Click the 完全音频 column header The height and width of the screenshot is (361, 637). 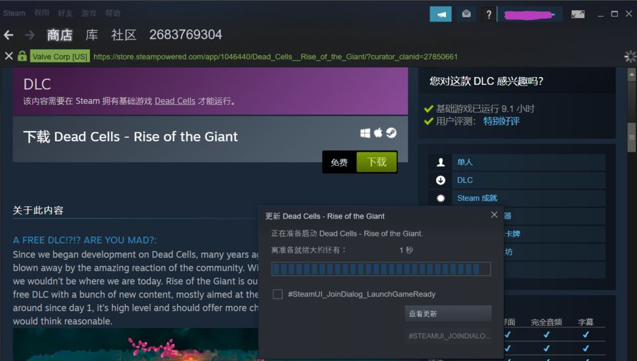click(546, 322)
